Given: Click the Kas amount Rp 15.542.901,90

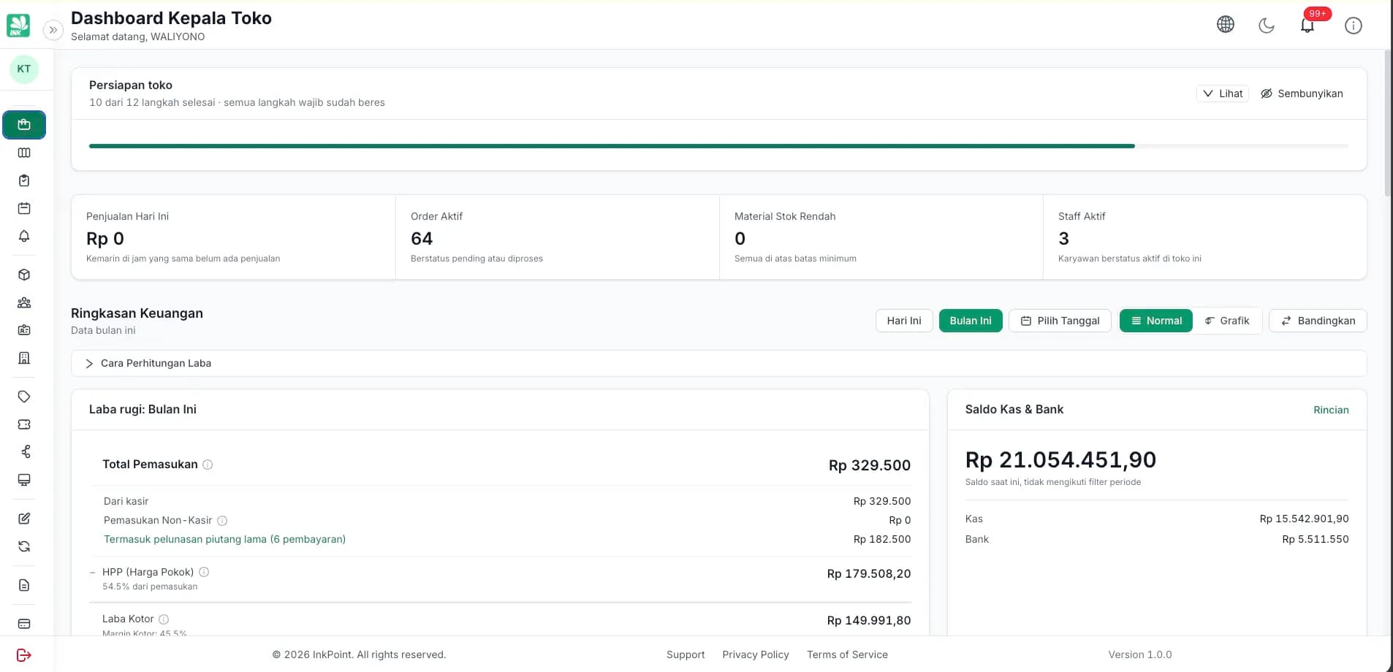Looking at the screenshot, I should tap(1304, 519).
